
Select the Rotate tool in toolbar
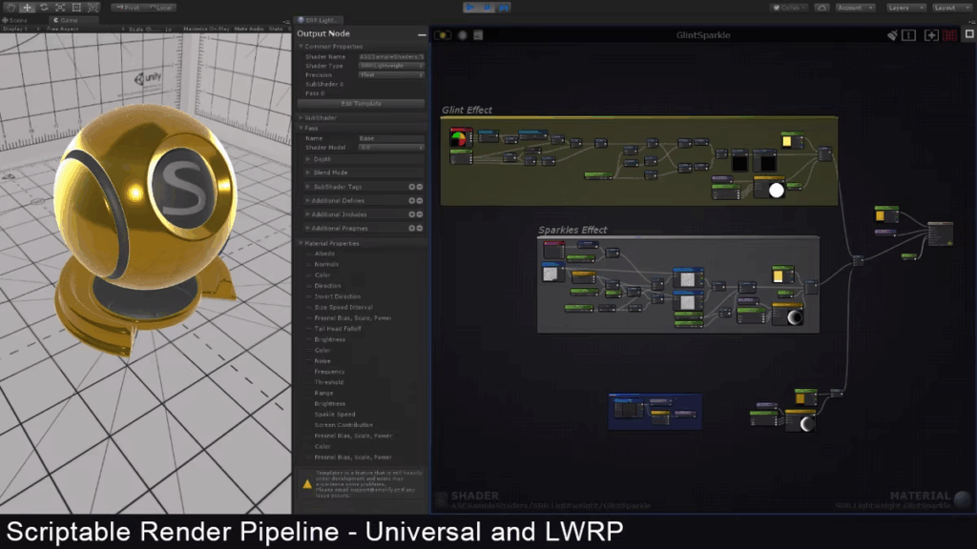[44, 8]
